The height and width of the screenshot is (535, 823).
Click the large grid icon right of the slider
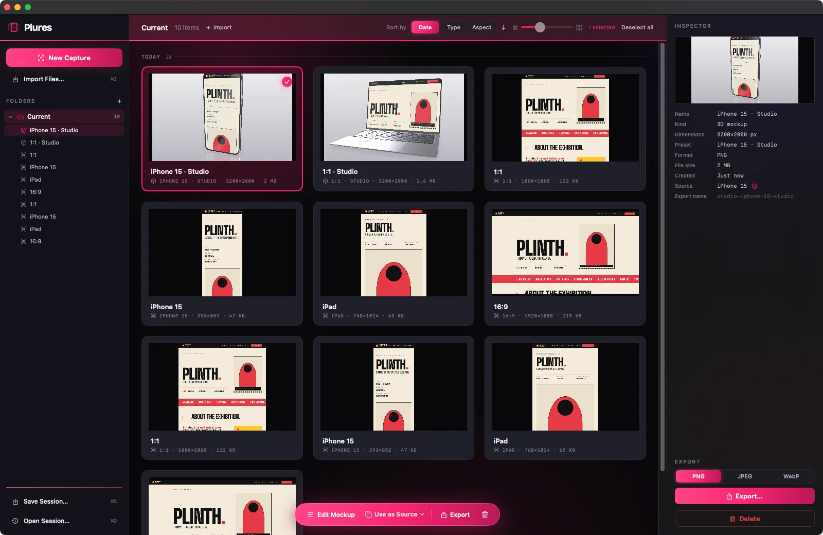(579, 28)
